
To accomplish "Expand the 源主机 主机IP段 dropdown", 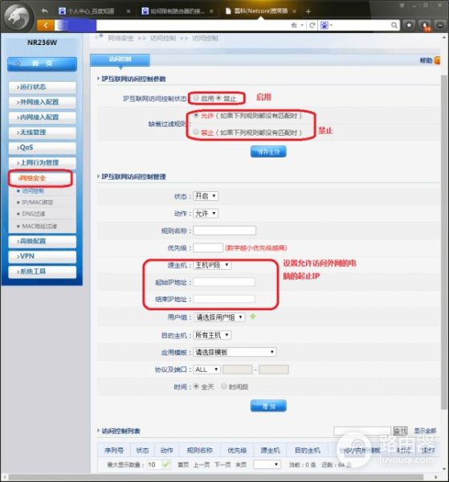I will pos(212,265).
